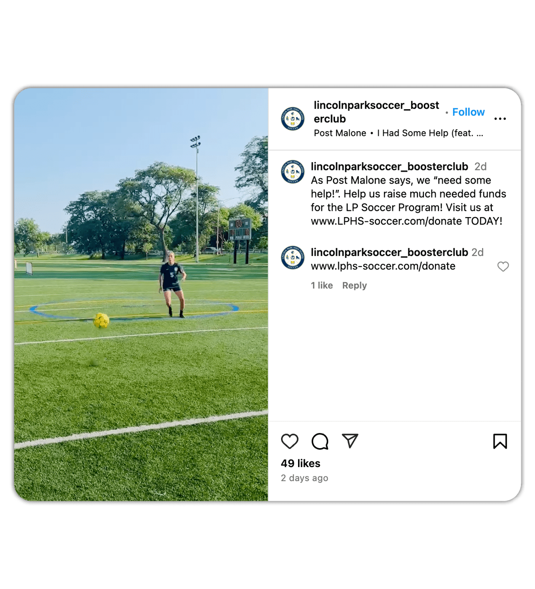Click the donate comment author's avatar
535x589 pixels.
293,257
